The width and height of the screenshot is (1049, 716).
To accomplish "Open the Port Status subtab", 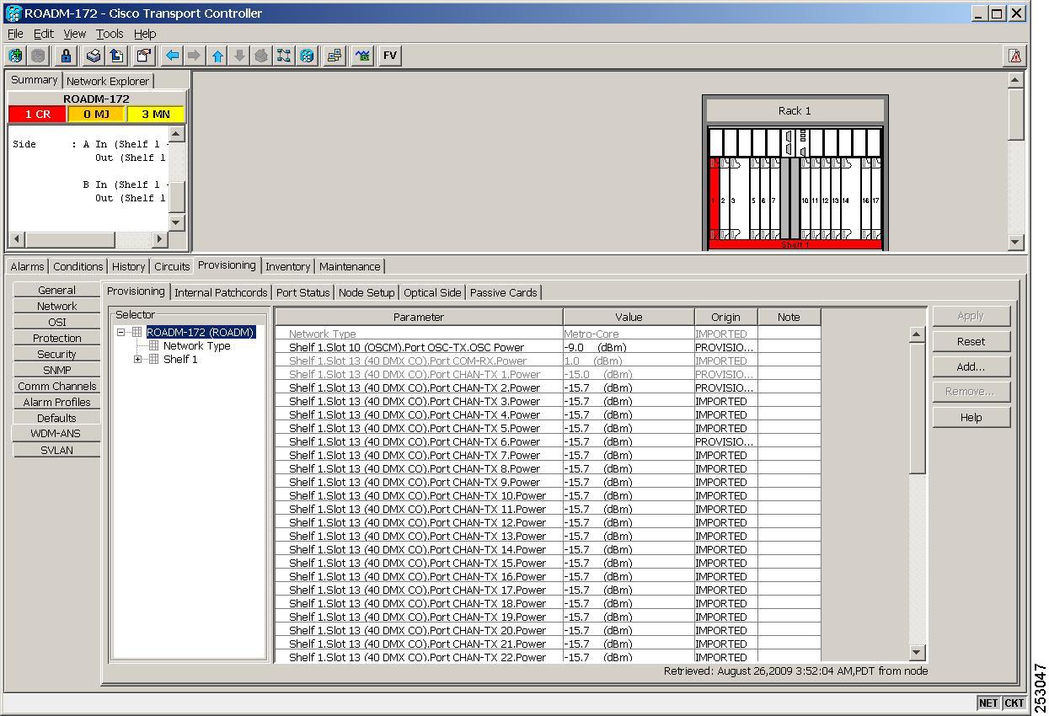I will (302, 292).
